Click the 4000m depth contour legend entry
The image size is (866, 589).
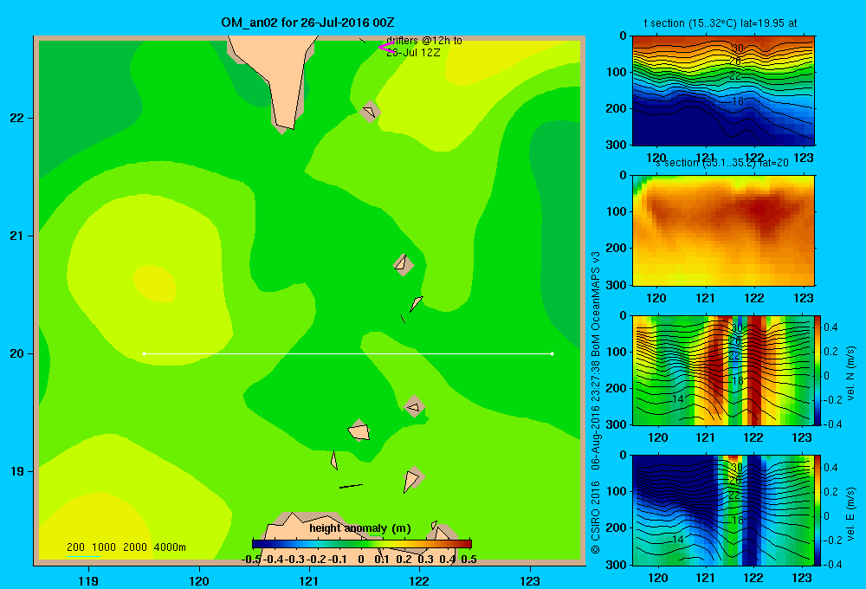(x=170, y=547)
